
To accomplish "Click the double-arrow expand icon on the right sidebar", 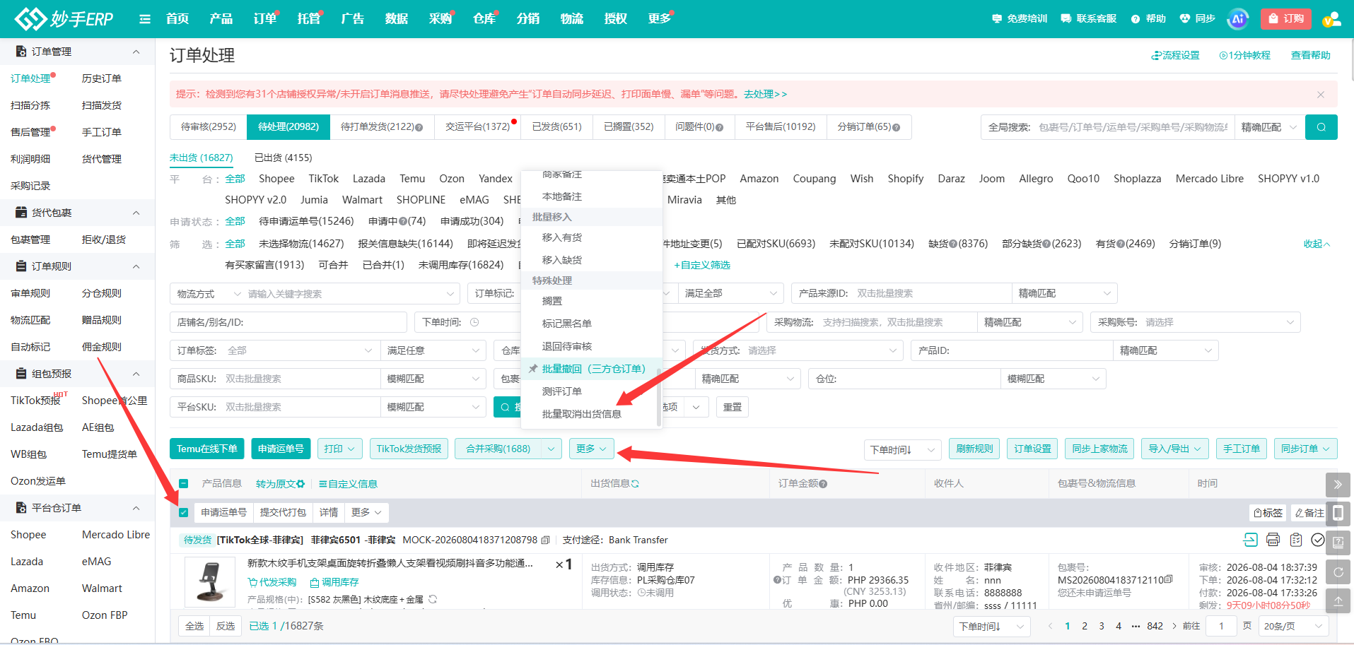I will click(1338, 485).
